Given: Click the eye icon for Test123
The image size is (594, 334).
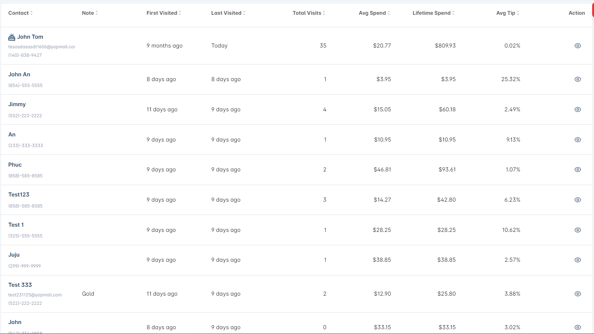Looking at the screenshot, I should pos(577,200).
